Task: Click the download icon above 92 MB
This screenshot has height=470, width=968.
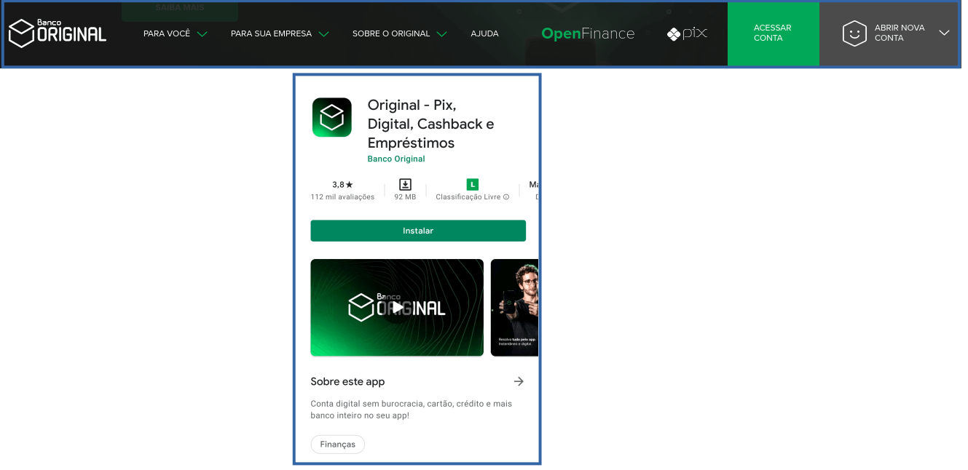Action: [405, 184]
